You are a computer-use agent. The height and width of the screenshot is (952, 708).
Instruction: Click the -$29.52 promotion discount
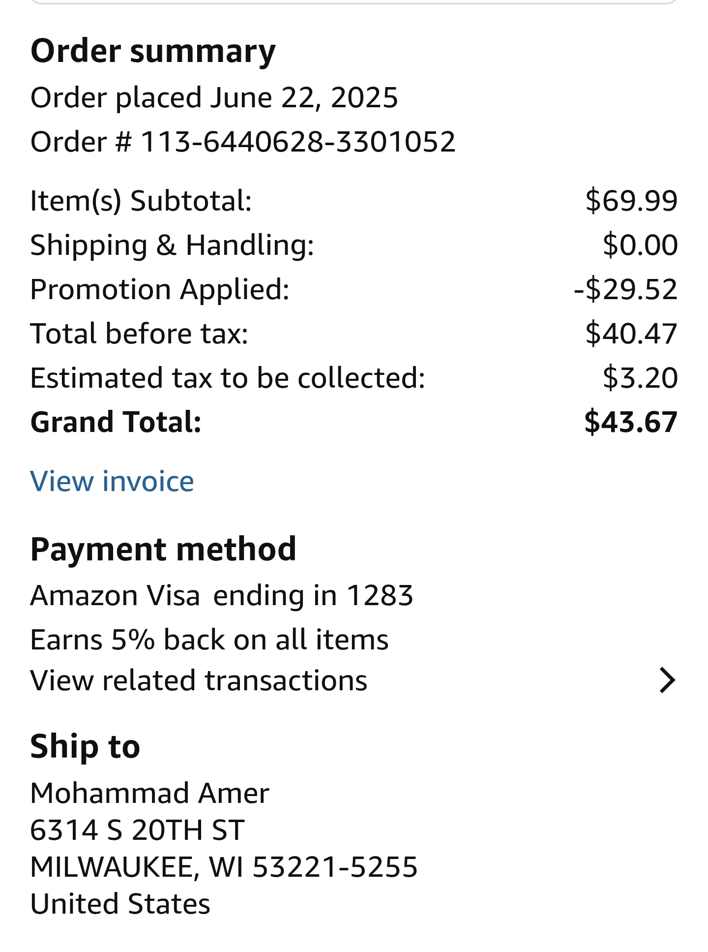(x=625, y=289)
